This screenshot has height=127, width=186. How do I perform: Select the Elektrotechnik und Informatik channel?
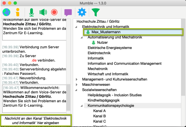(x=105, y=27)
